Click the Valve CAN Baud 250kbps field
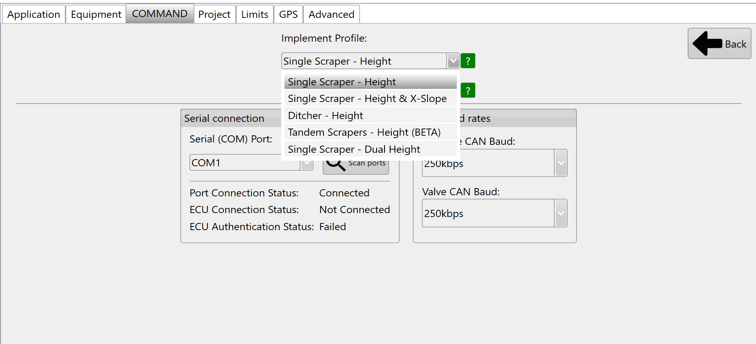The image size is (756, 344). coord(488,213)
